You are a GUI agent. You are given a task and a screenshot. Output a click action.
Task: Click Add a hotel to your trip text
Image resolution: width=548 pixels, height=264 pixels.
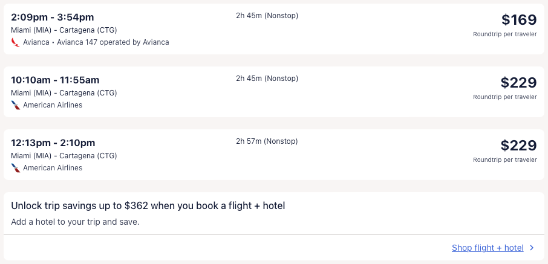click(x=75, y=222)
